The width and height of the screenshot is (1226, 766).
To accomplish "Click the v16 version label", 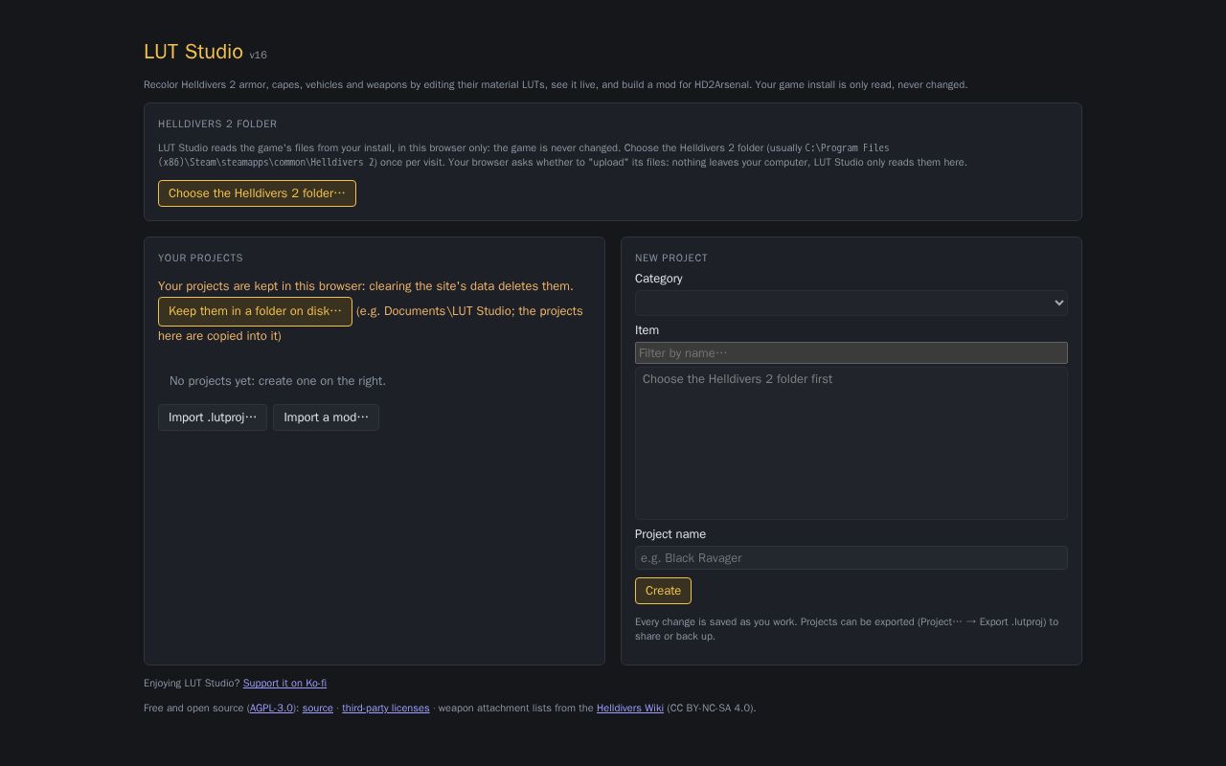I will (x=259, y=55).
